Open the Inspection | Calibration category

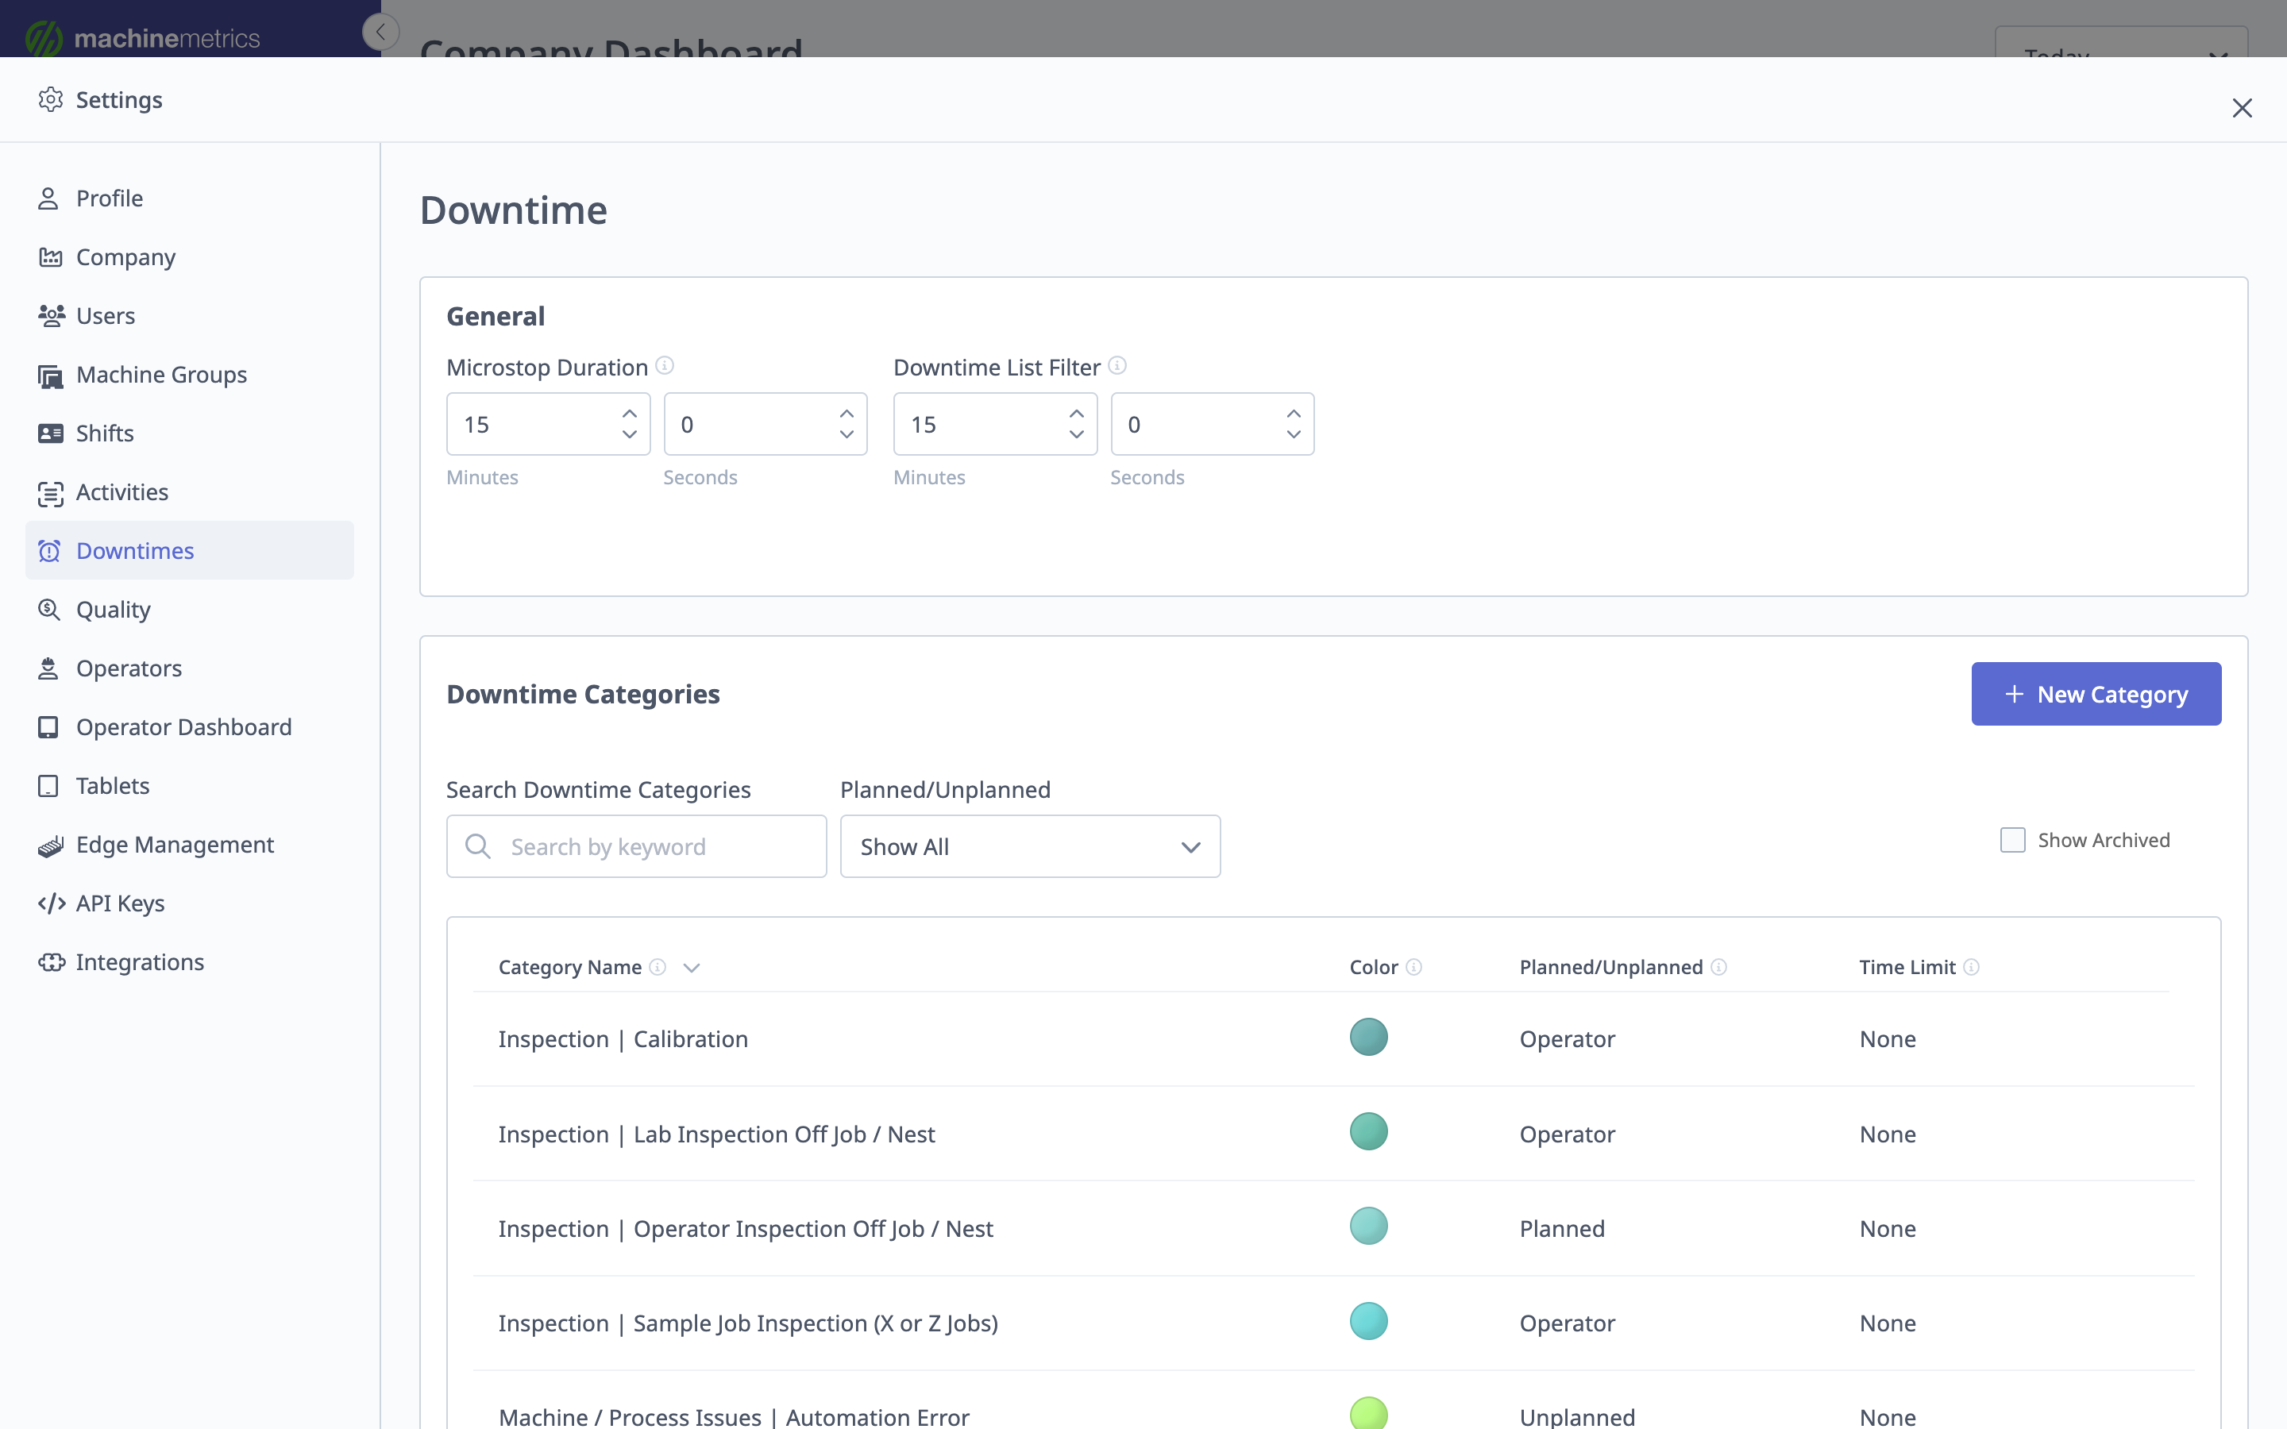pos(1333,1038)
